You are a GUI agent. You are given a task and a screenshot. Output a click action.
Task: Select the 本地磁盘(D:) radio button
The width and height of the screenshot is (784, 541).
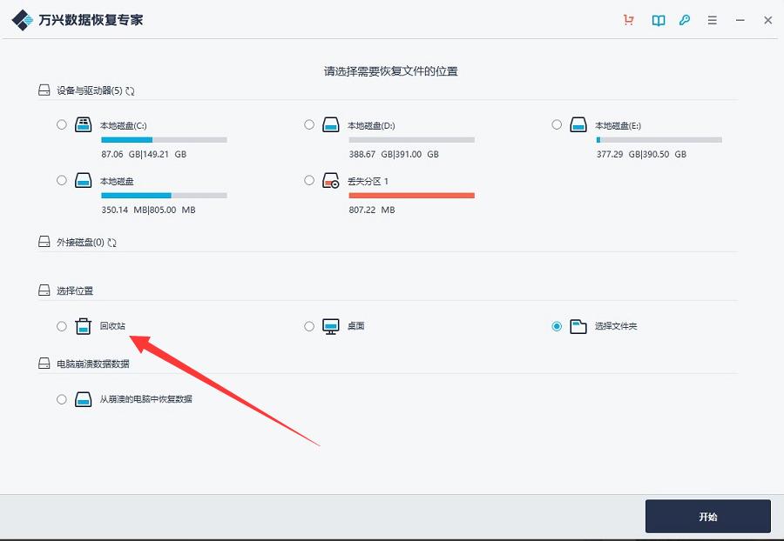tap(309, 124)
